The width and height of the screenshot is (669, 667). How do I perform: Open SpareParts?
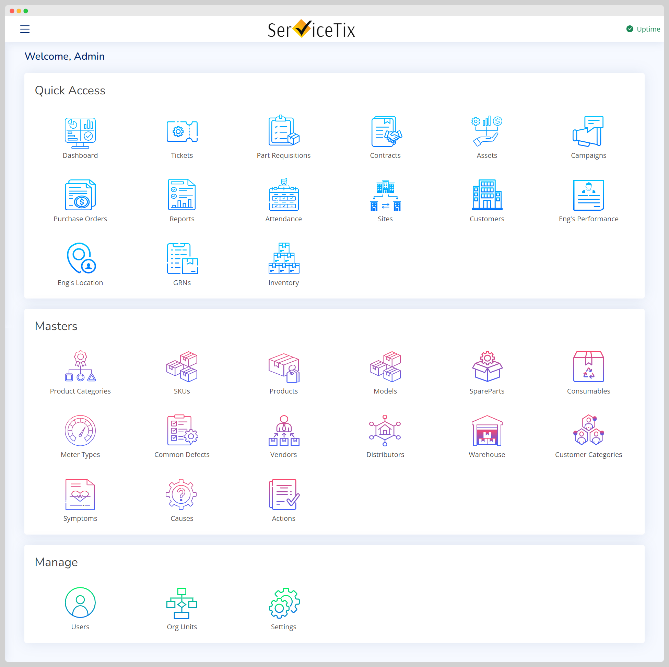[487, 366]
